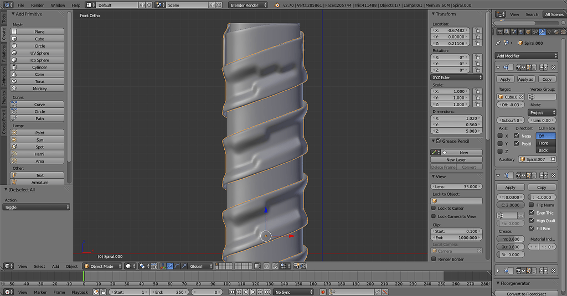Enable Lock to Cursor checkbox
The image size is (567, 296).
coord(434,208)
